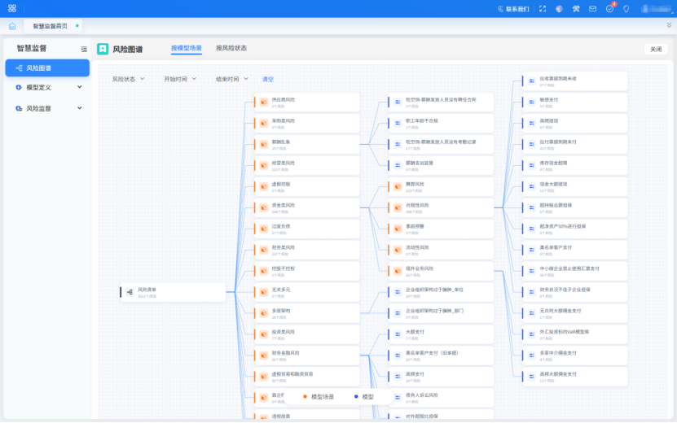Click the 合规性风险 node icon
This screenshot has height=423, width=677.
pos(398,207)
